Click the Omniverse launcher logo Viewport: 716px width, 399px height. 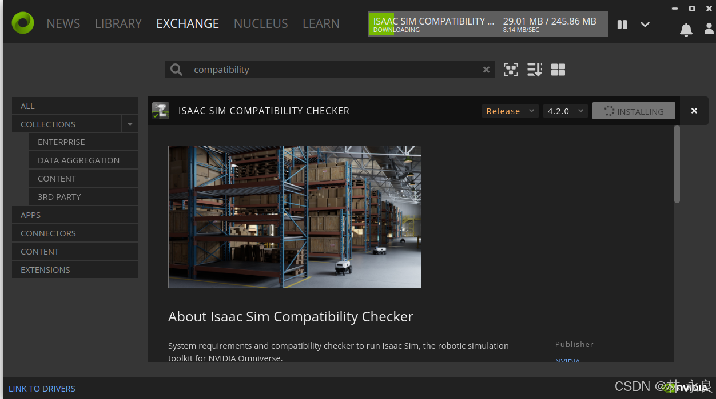click(x=23, y=23)
